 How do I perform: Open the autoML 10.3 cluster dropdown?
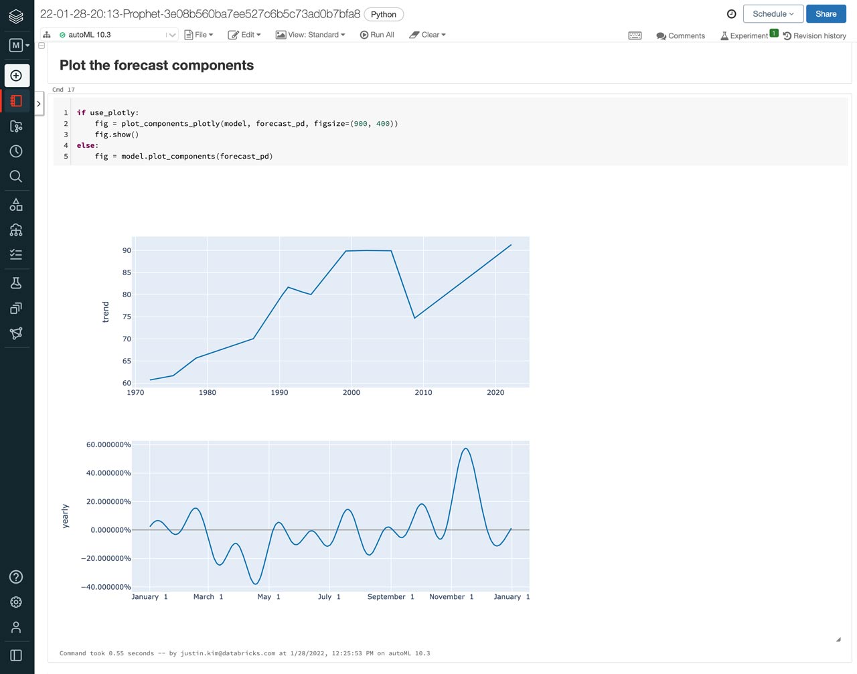(171, 35)
